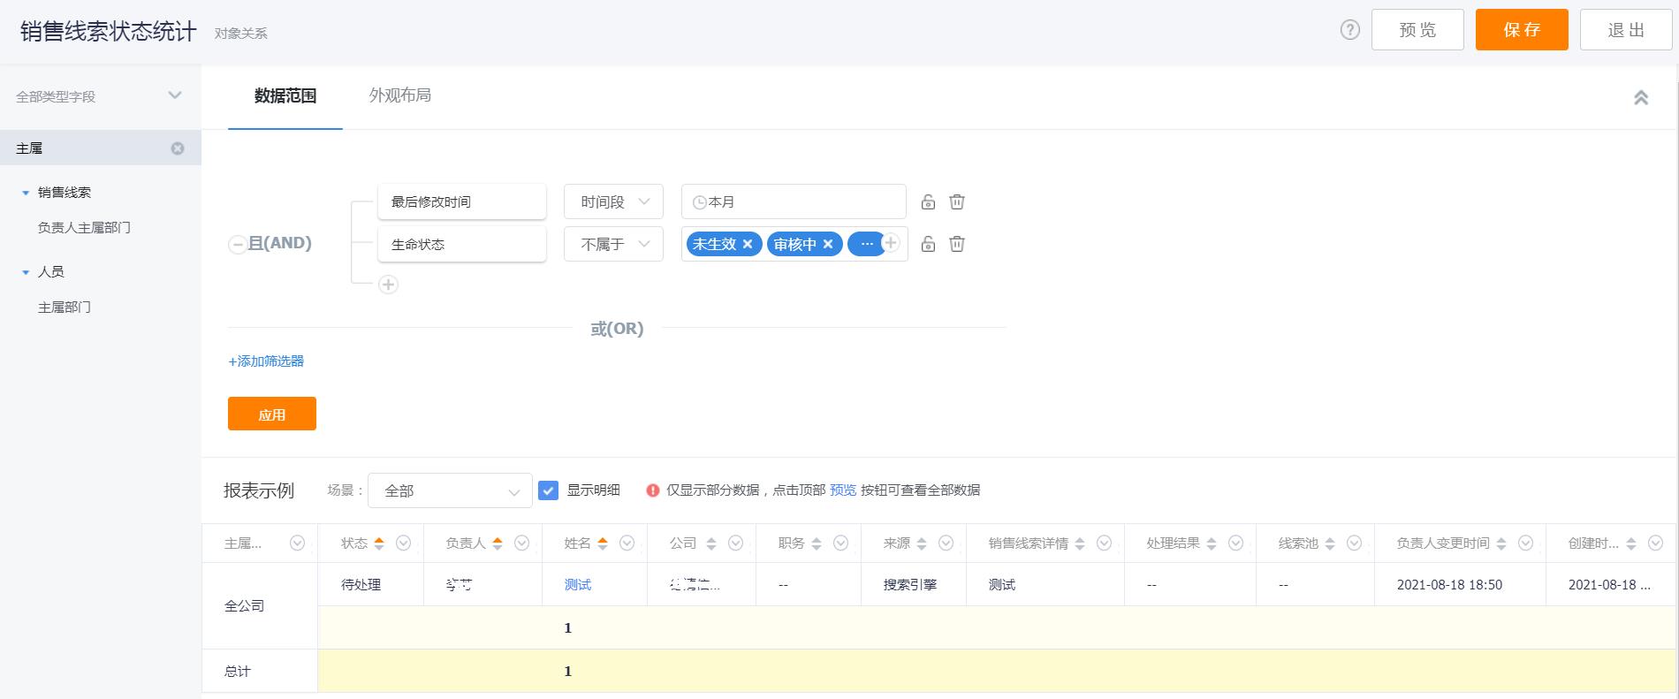Image resolution: width=1679 pixels, height=699 pixels.
Task: Open the help question mark icon
Action: (x=1349, y=30)
